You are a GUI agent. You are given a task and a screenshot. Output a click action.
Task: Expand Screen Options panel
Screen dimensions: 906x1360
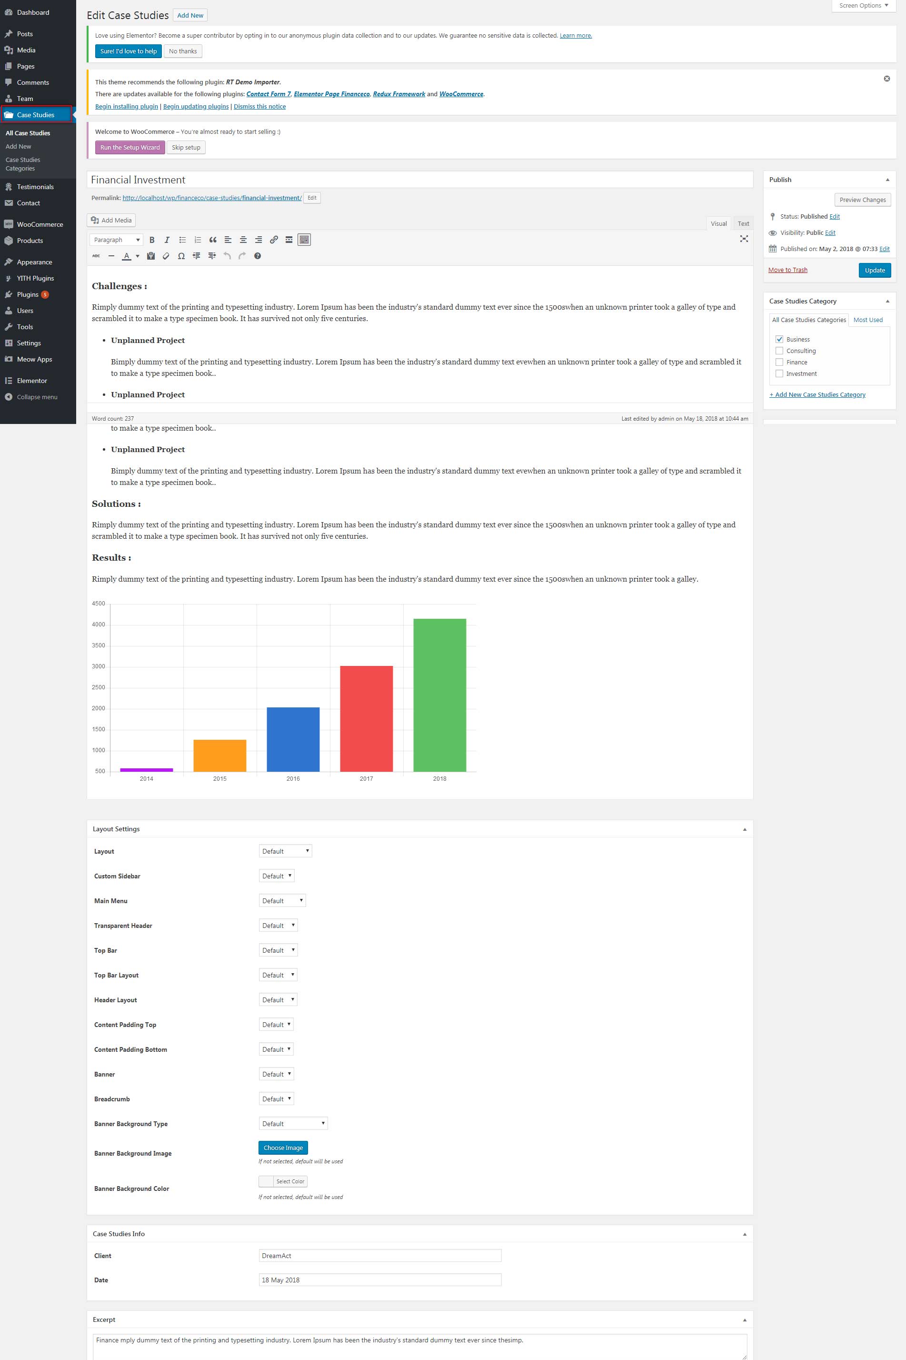(x=864, y=6)
